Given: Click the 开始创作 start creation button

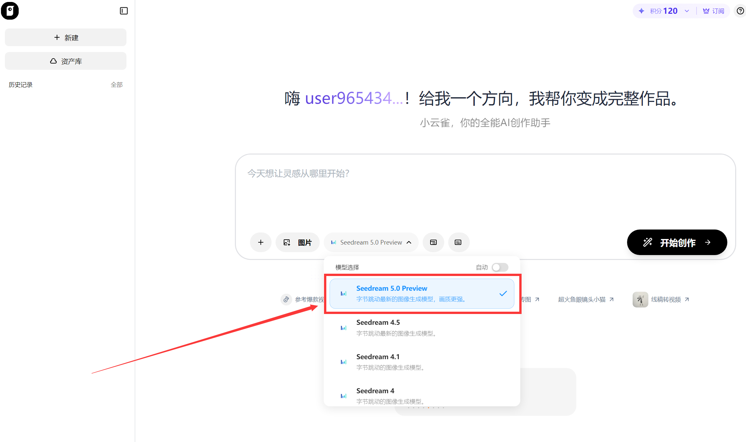Looking at the screenshot, I should [x=677, y=242].
